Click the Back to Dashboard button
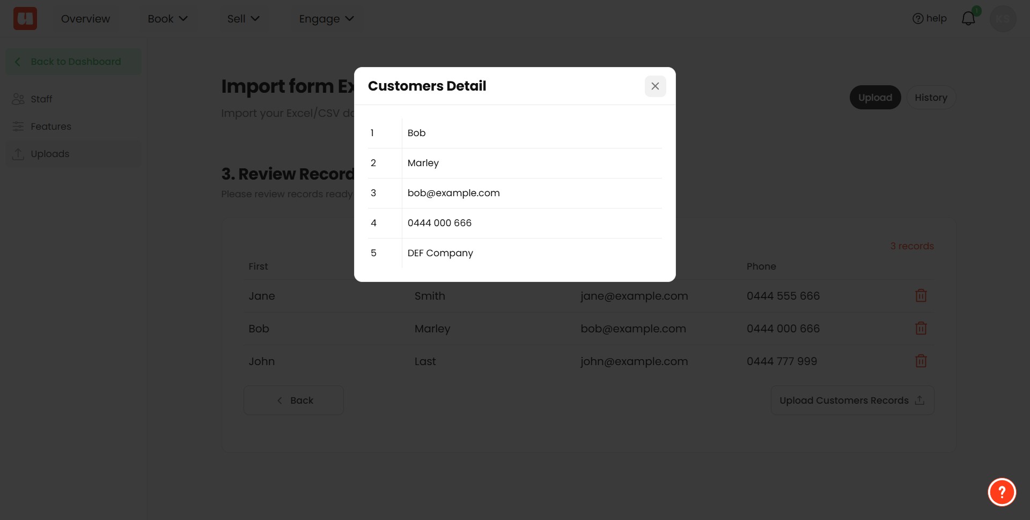This screenshot has height=520, width=1030. pos(73,62)
